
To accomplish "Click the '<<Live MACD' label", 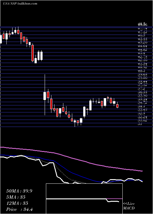I will [129, 206].
